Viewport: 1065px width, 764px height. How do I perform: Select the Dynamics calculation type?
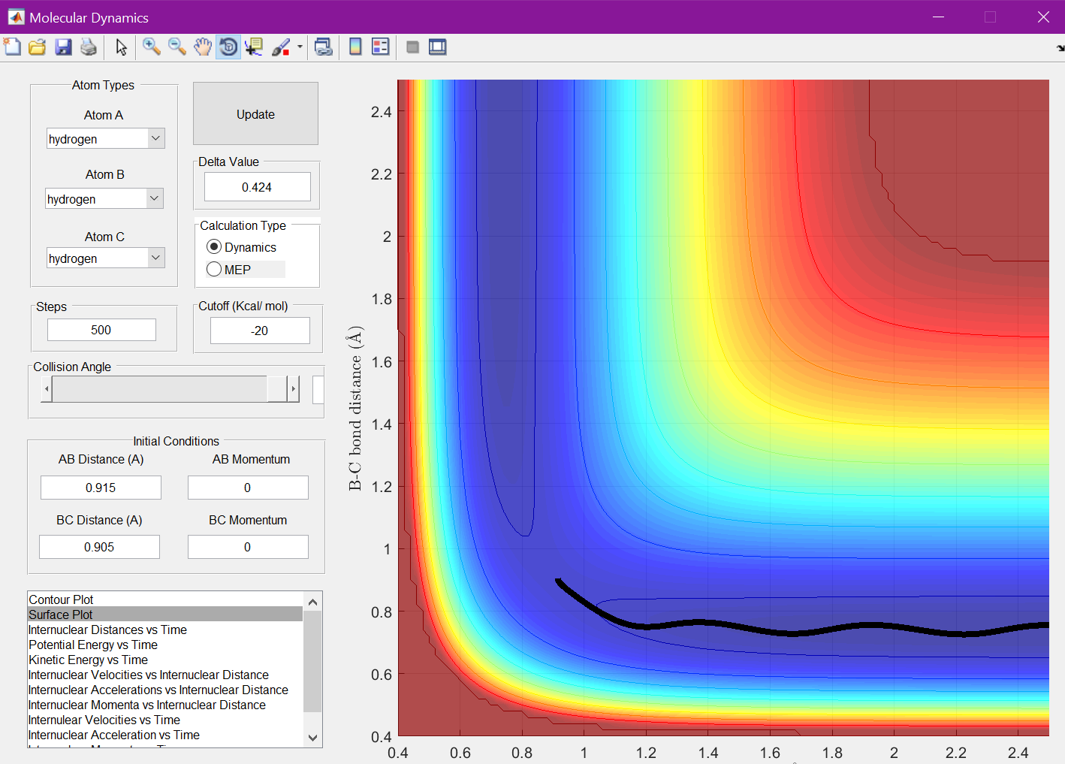coord(214,247)
